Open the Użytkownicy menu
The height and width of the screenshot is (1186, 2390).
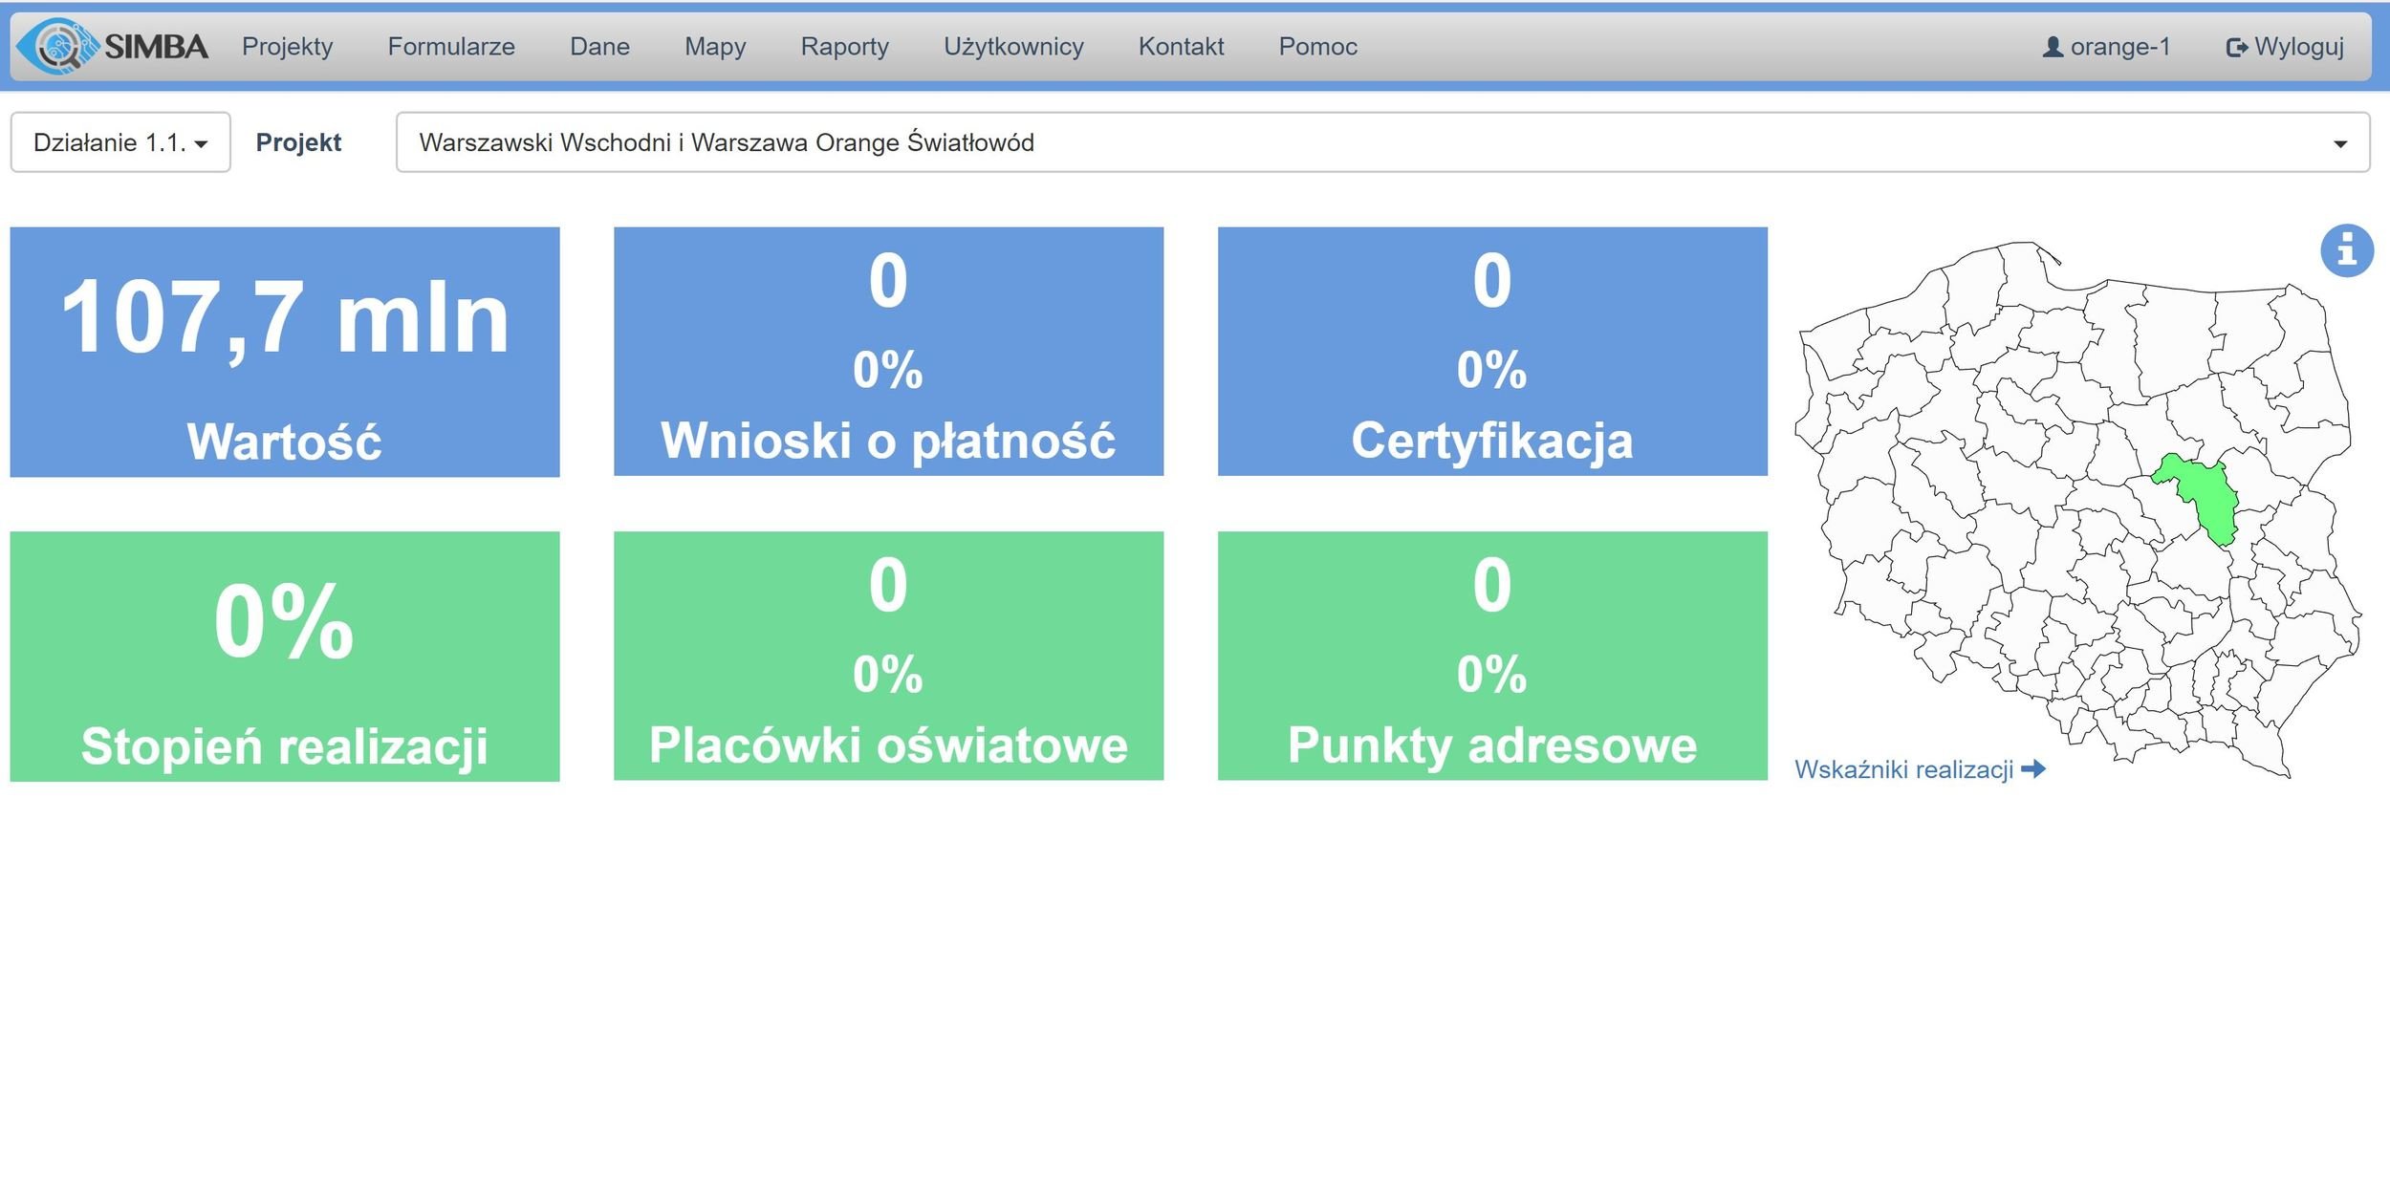pos(1013,47)
